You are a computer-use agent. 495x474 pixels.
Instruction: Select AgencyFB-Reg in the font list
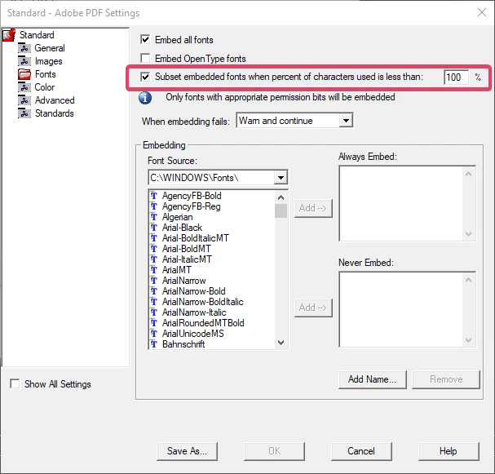click(192, 206)
